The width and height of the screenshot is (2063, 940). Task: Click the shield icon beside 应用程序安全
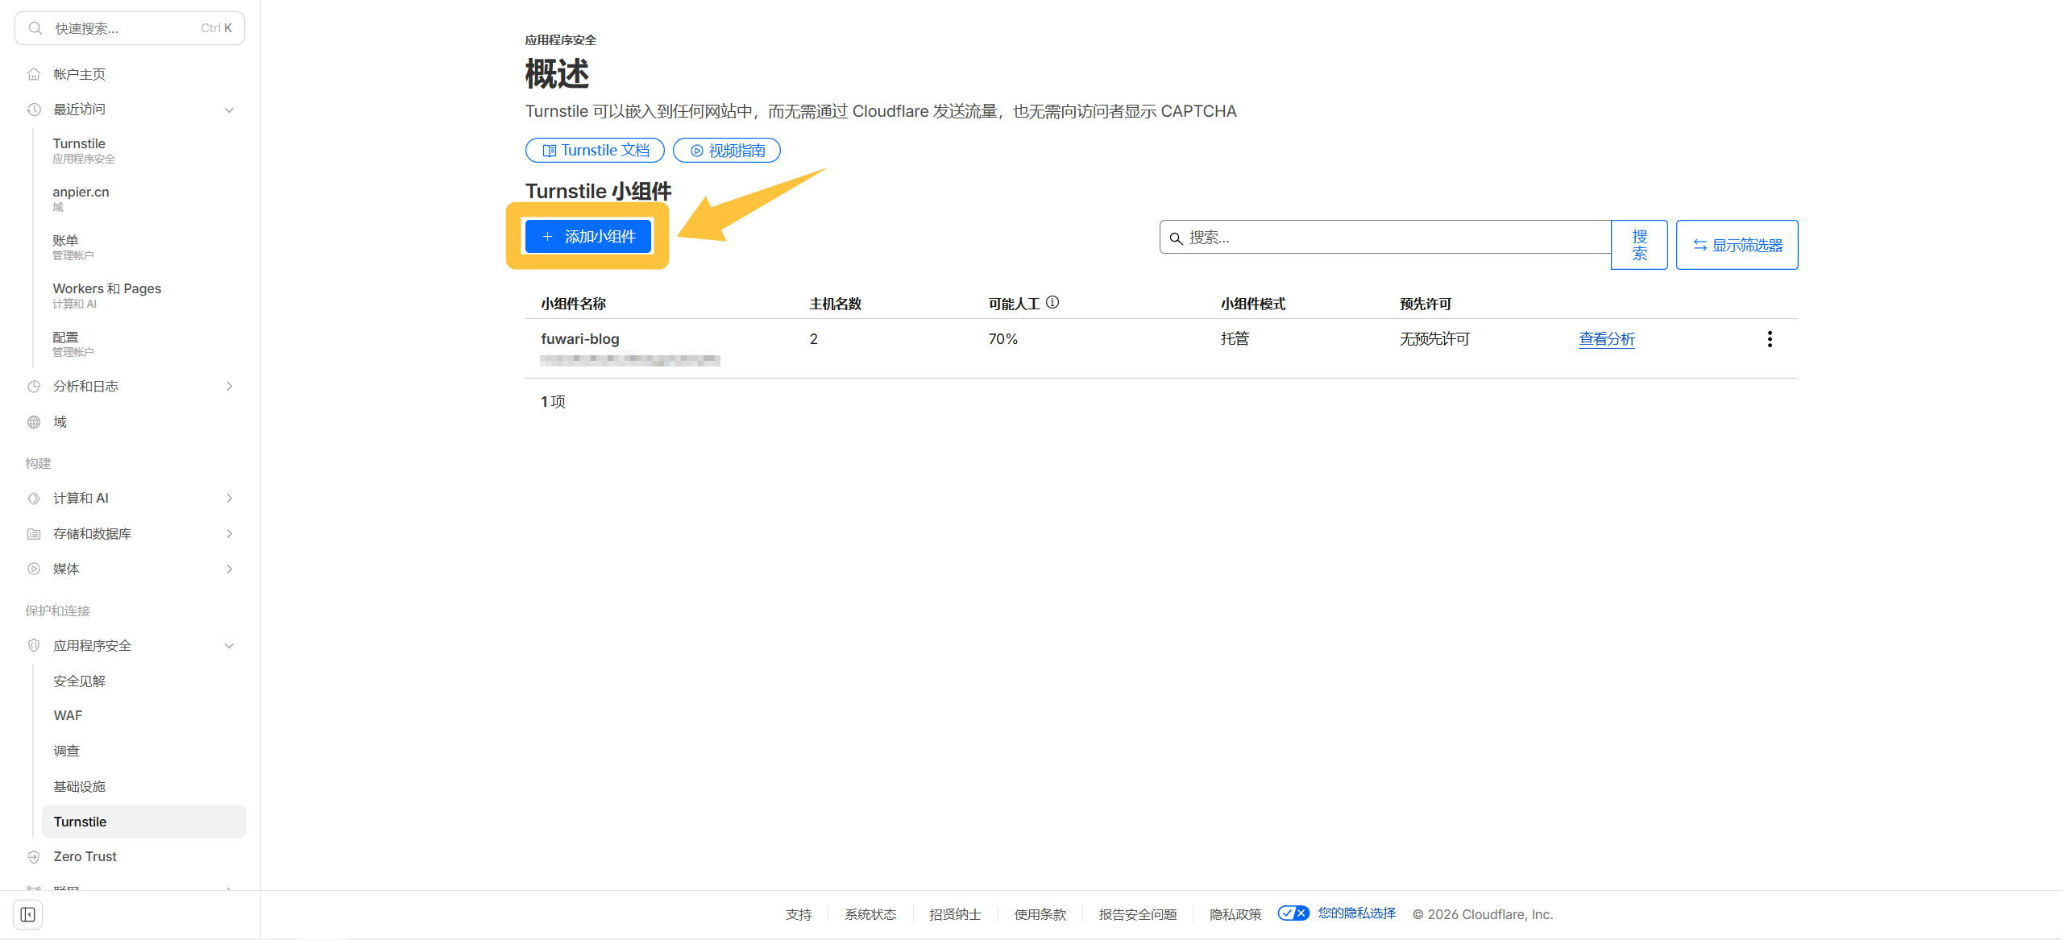[34, 646]
